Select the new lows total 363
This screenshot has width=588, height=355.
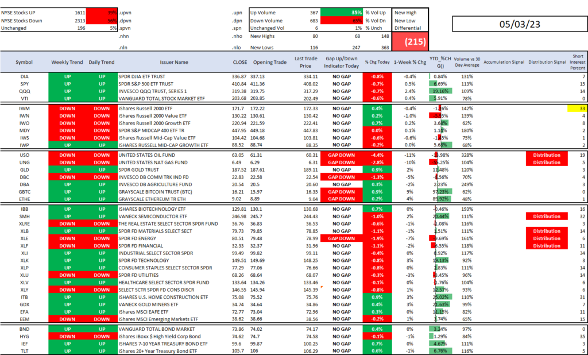[x=384, y=48]
